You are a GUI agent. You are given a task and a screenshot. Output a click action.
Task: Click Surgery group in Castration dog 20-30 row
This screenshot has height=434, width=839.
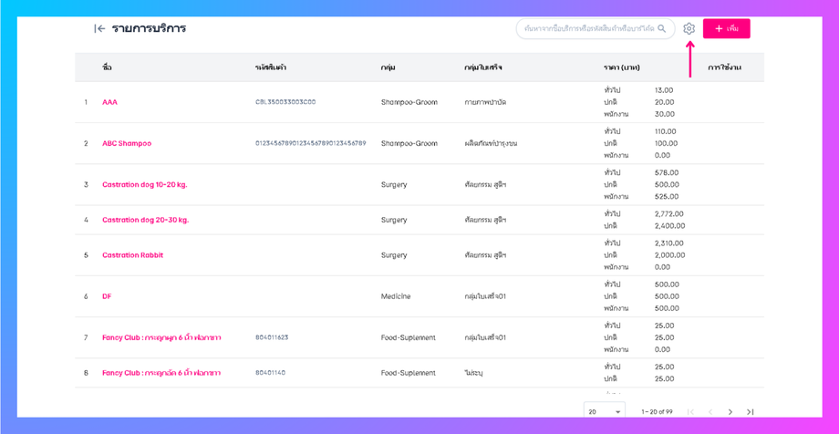(x=394, y=220)
